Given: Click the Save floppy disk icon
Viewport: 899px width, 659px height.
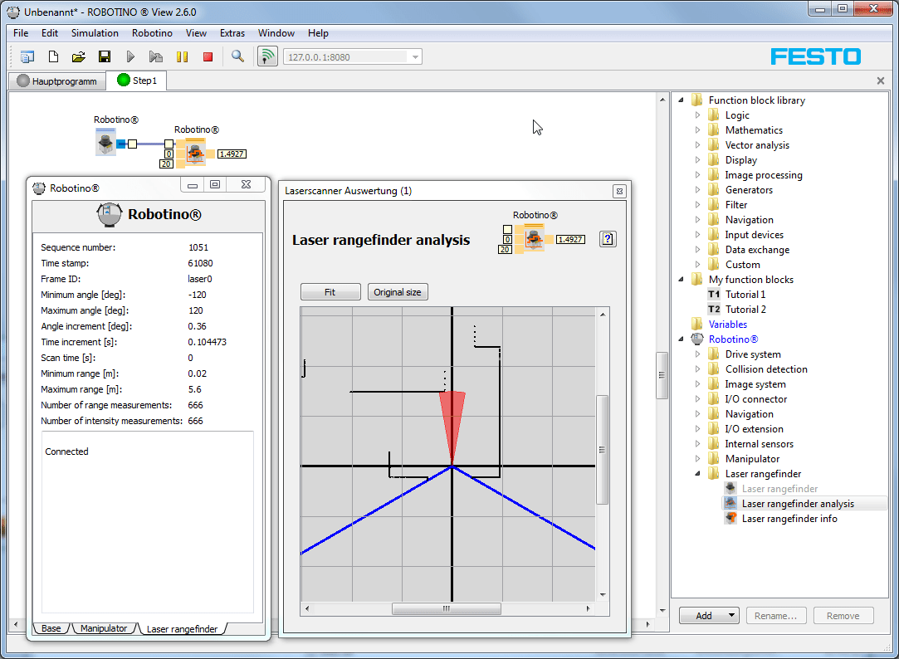Looking at the screenshot, I should coord(105,56).
